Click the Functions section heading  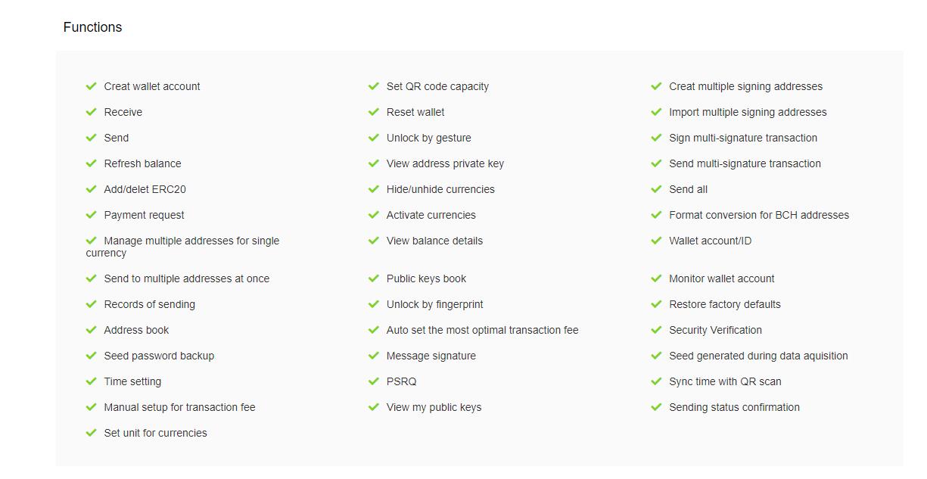[x=92, y=27]
